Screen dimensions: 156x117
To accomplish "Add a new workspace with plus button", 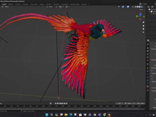I will pos(88,4).
